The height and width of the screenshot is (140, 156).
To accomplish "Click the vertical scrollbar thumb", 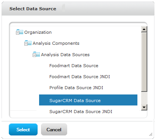I will pos(144,62).
